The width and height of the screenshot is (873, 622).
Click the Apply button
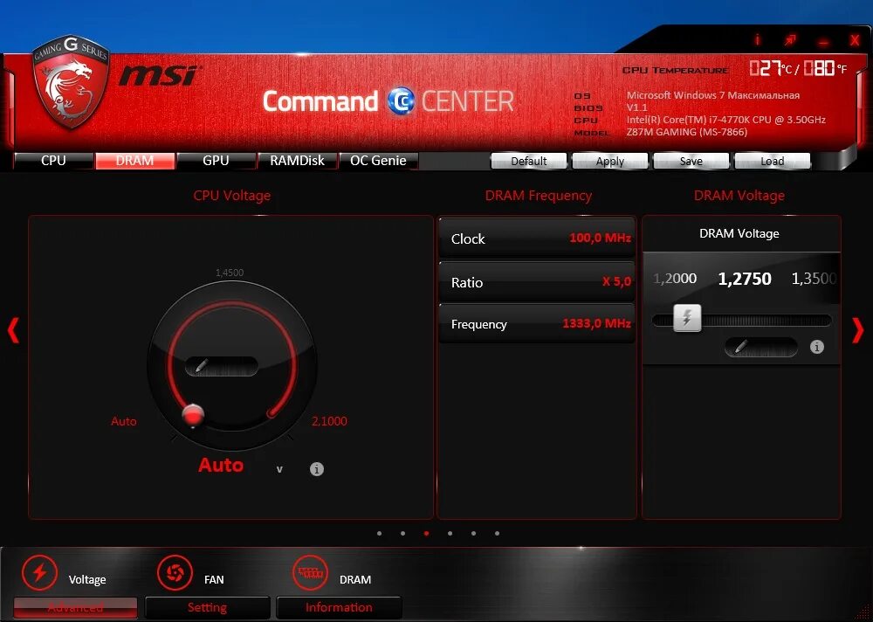(x=609, y=161)
